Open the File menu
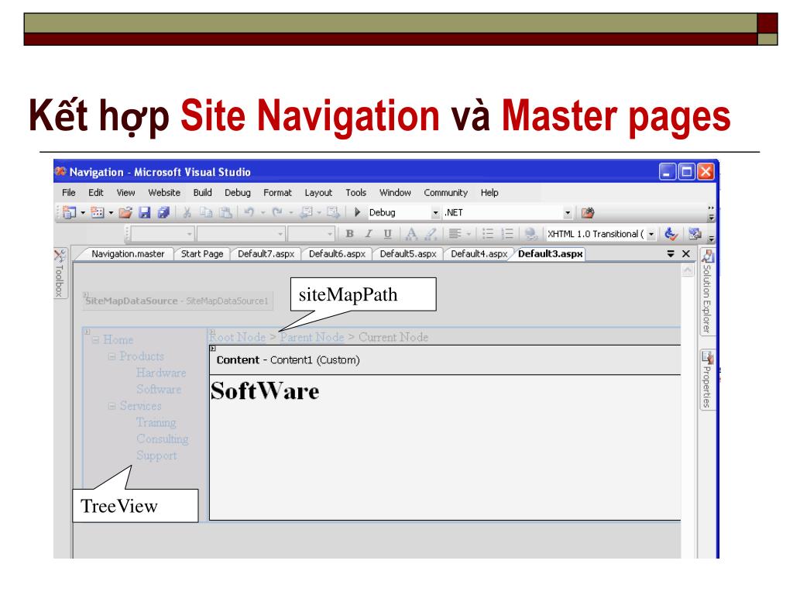This screenshot has height=595, width=793. pos(69,193)
